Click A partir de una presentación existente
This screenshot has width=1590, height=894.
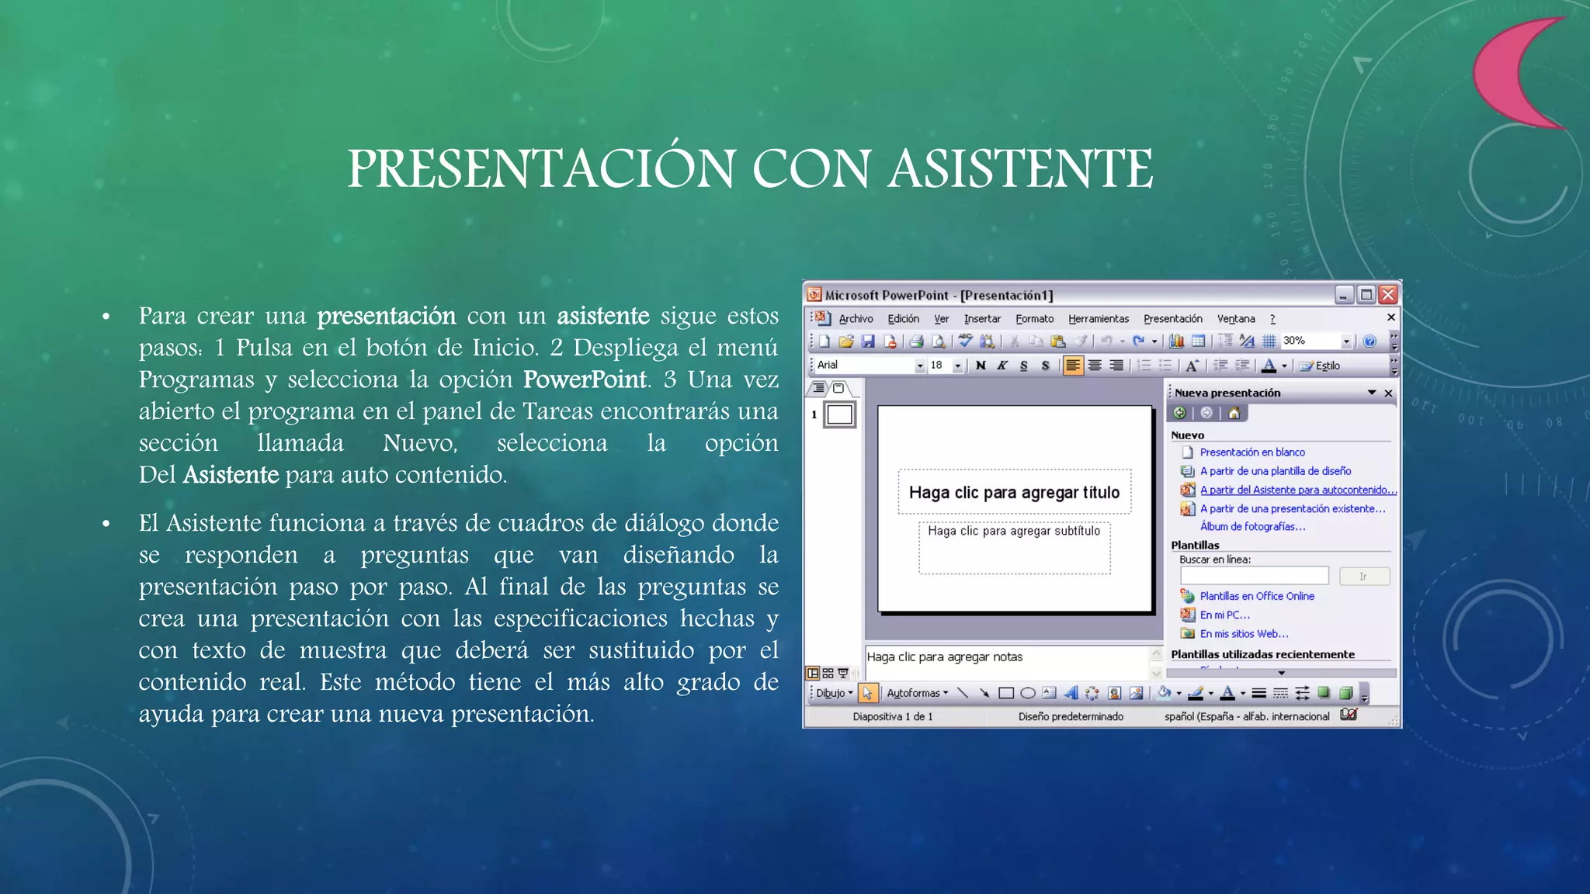1293,509
